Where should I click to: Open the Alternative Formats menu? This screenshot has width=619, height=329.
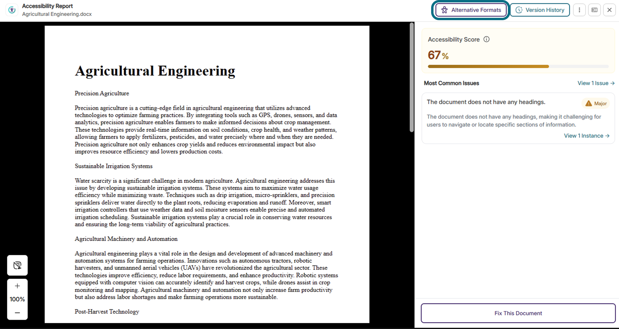click(x=471, y=10)
